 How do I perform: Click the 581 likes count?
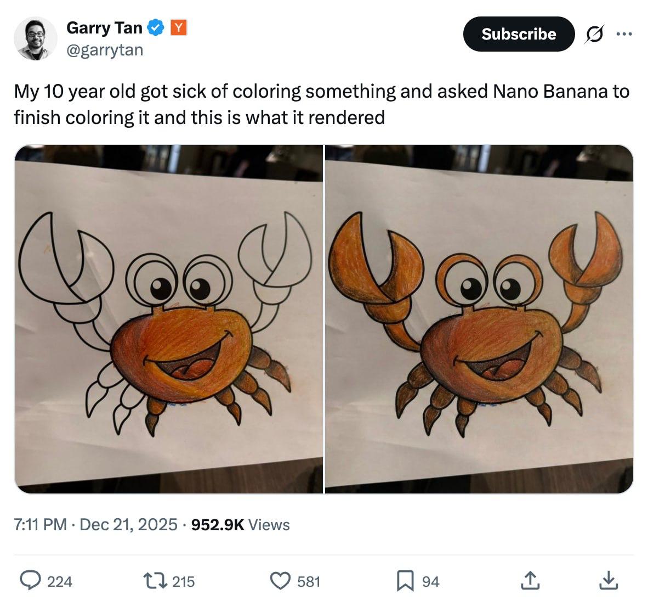click(x=309, y=581)
